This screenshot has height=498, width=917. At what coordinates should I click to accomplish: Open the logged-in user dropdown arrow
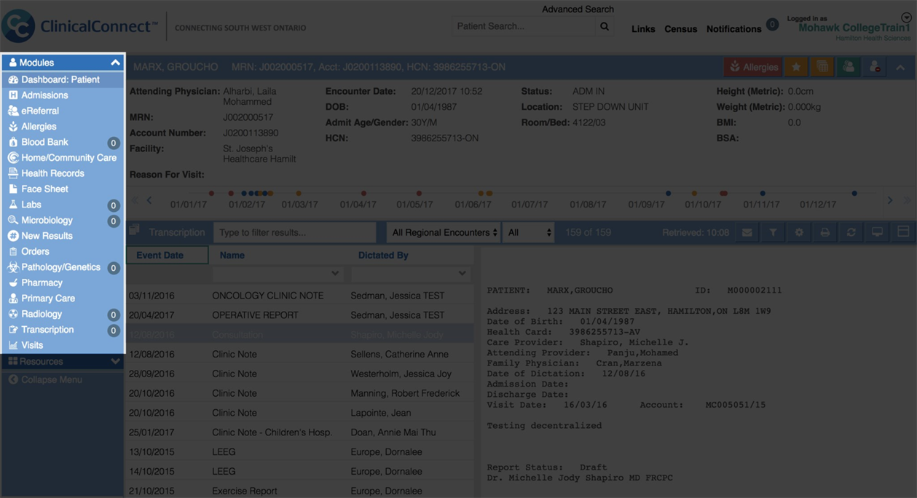pos(906,18)
